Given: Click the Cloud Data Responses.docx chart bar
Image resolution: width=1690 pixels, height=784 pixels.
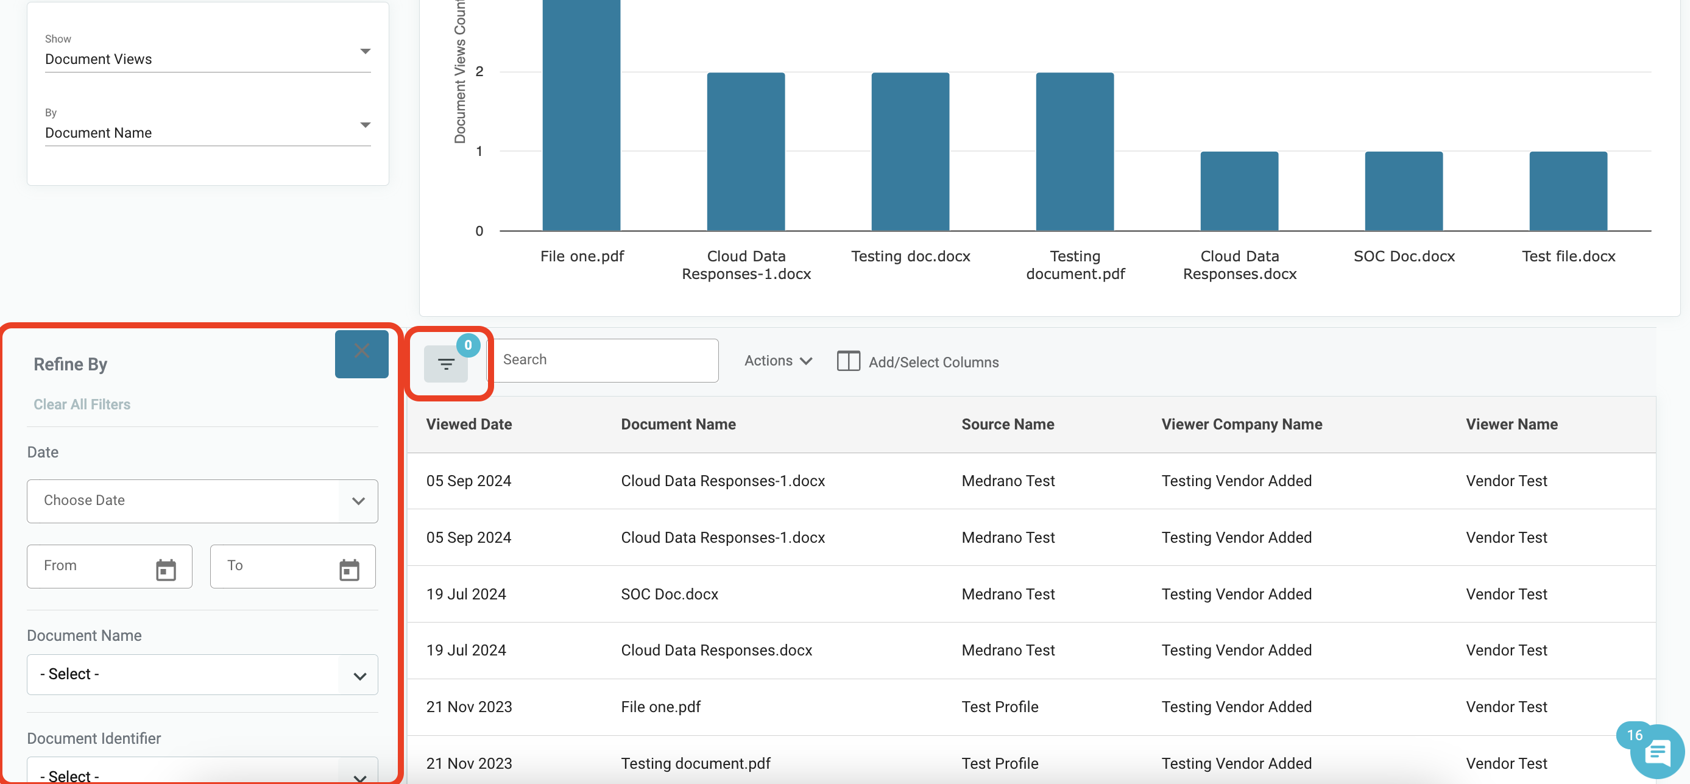Looking at the screenshot, I should click(x=1239, y=191).
